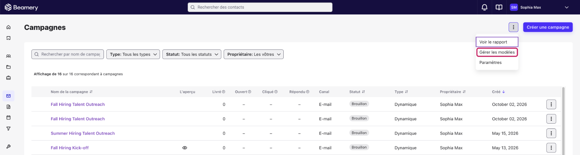Viewport: 580px width, 155px height.
Task: Open the calendar icon in sidebar
Action: [9, 117]
